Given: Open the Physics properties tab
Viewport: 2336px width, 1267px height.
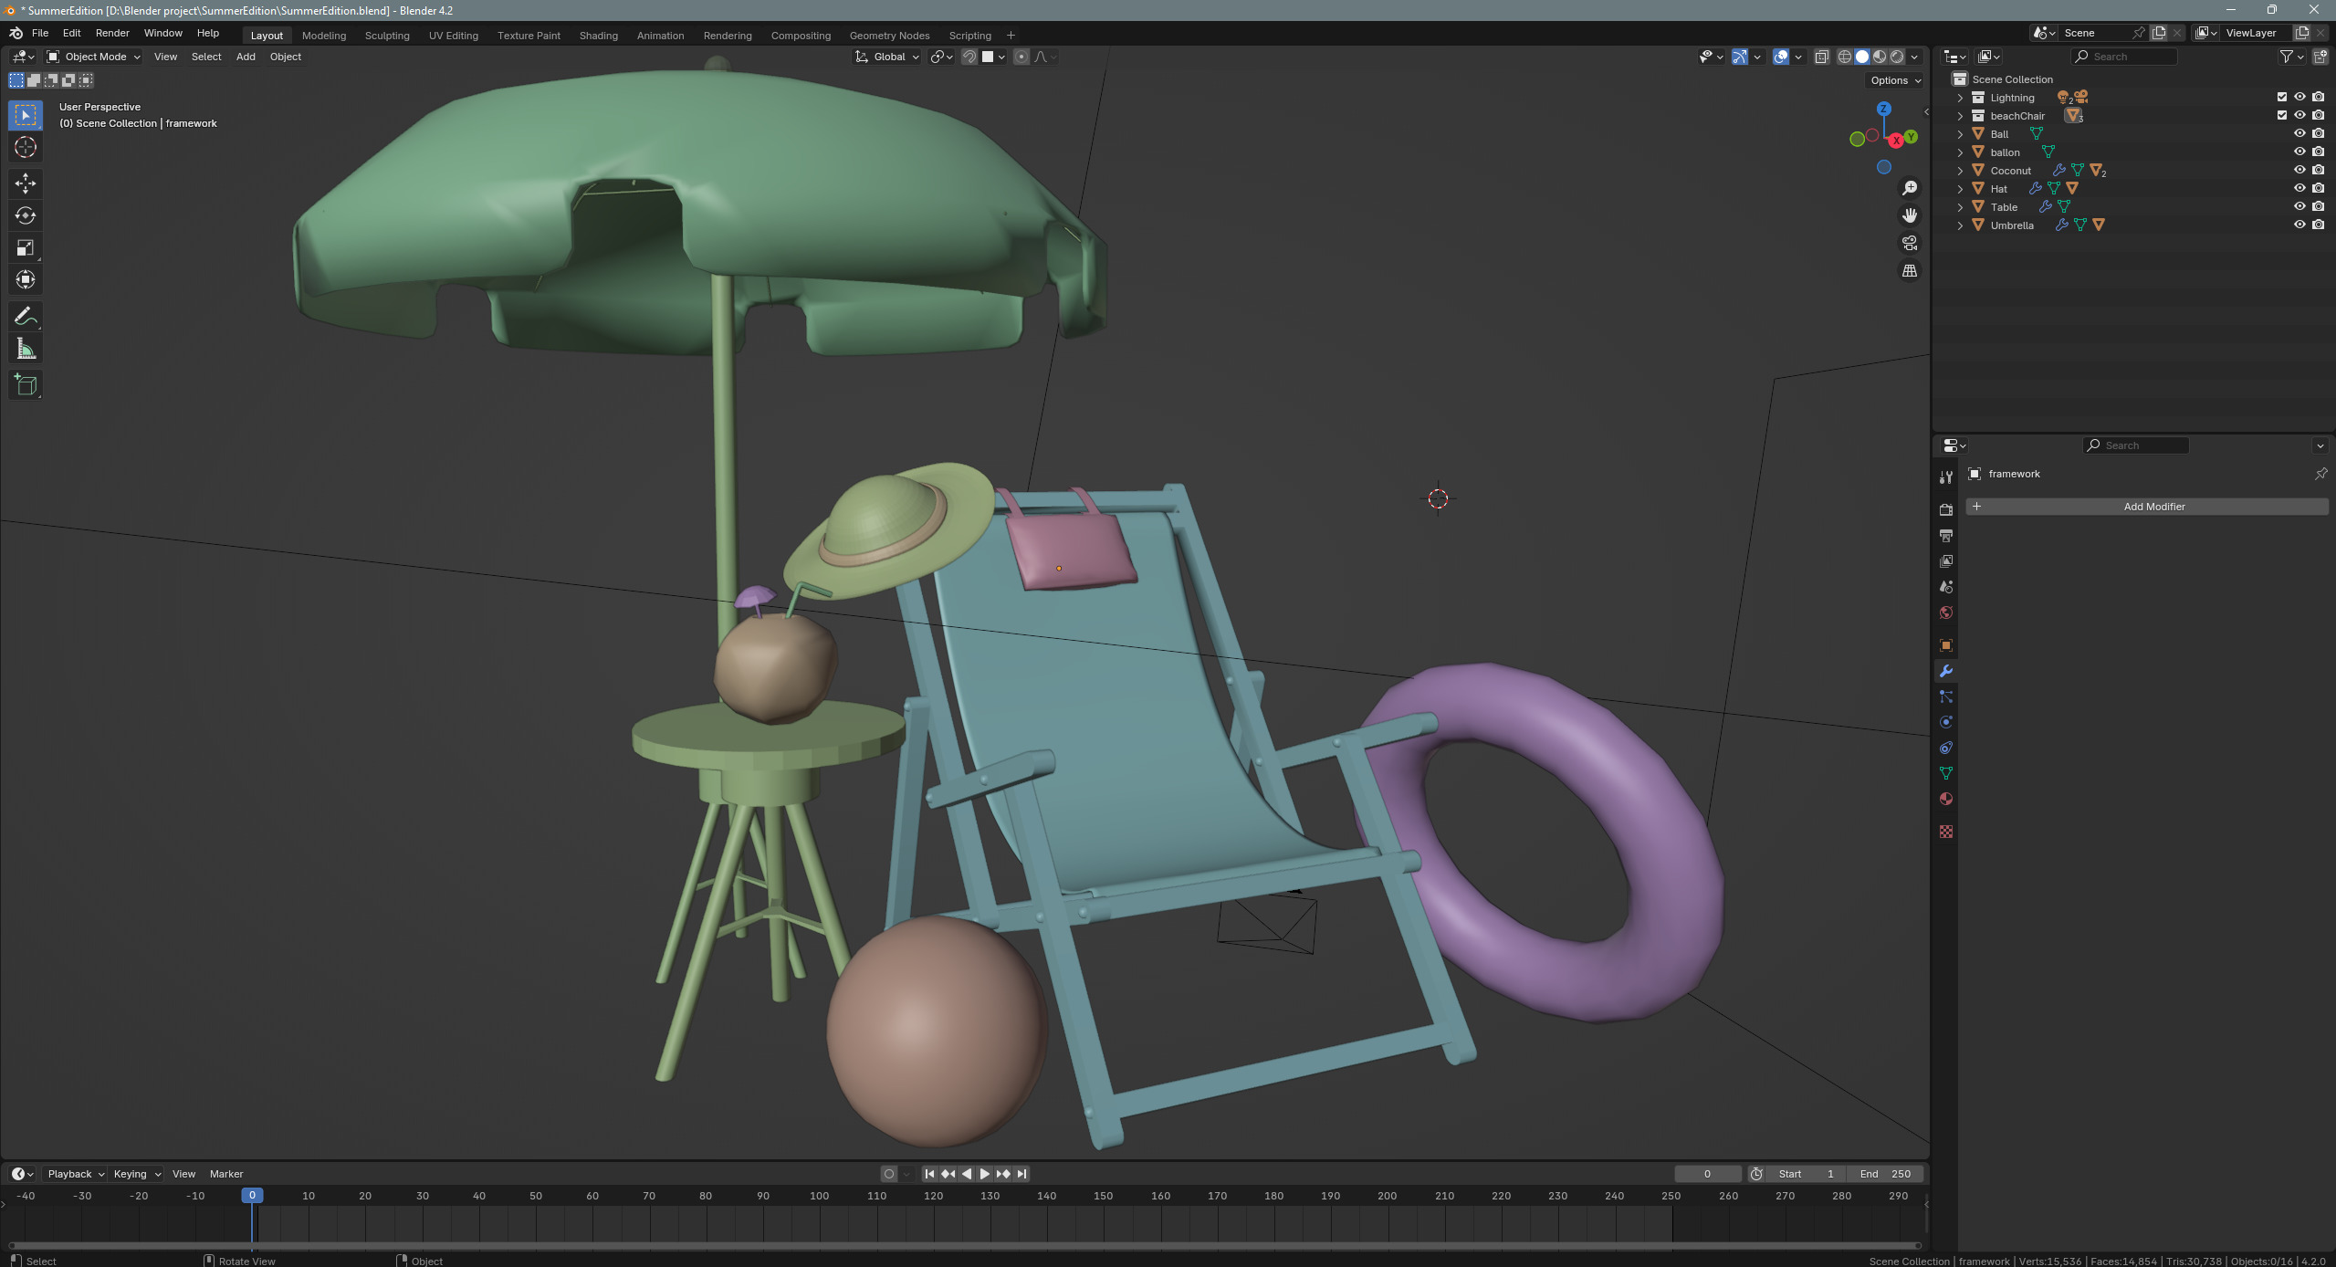Looking at the screenshot, I should [x=1946, y=722].
